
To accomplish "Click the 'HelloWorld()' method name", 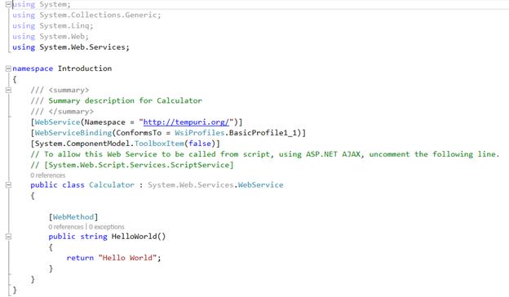I will click(x=139, y=237).
